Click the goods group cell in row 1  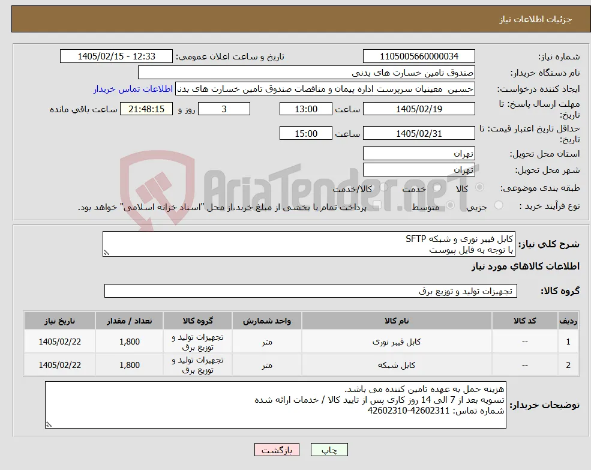[197, 342]
